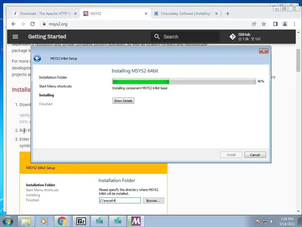Open the browser side panel icon
This screenshot has height=227, width=302.
point(275,24)
